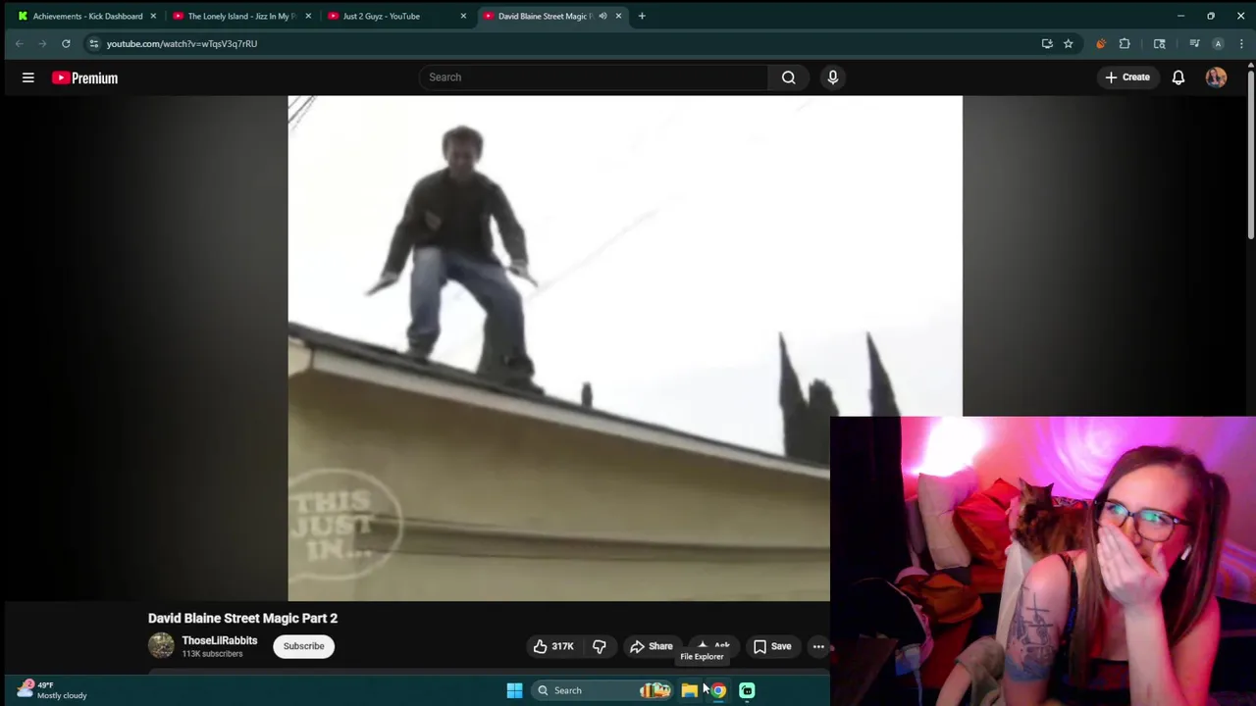Open the green Streamlabs taskbar app
The image size is (1256, 706).
[747, 690]
